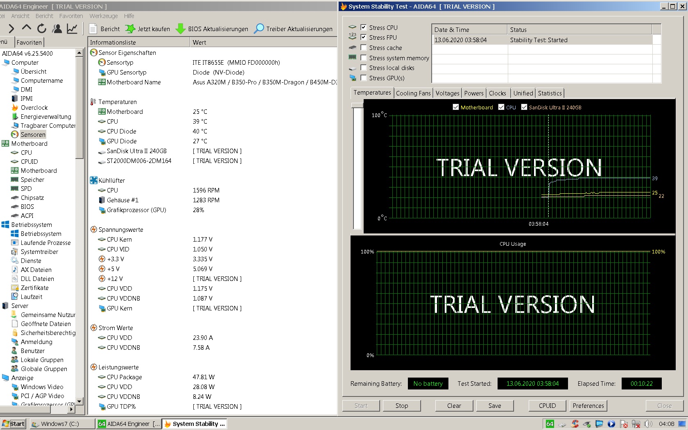Enable the Stress GPU(s) checkbox

point(363,78)
